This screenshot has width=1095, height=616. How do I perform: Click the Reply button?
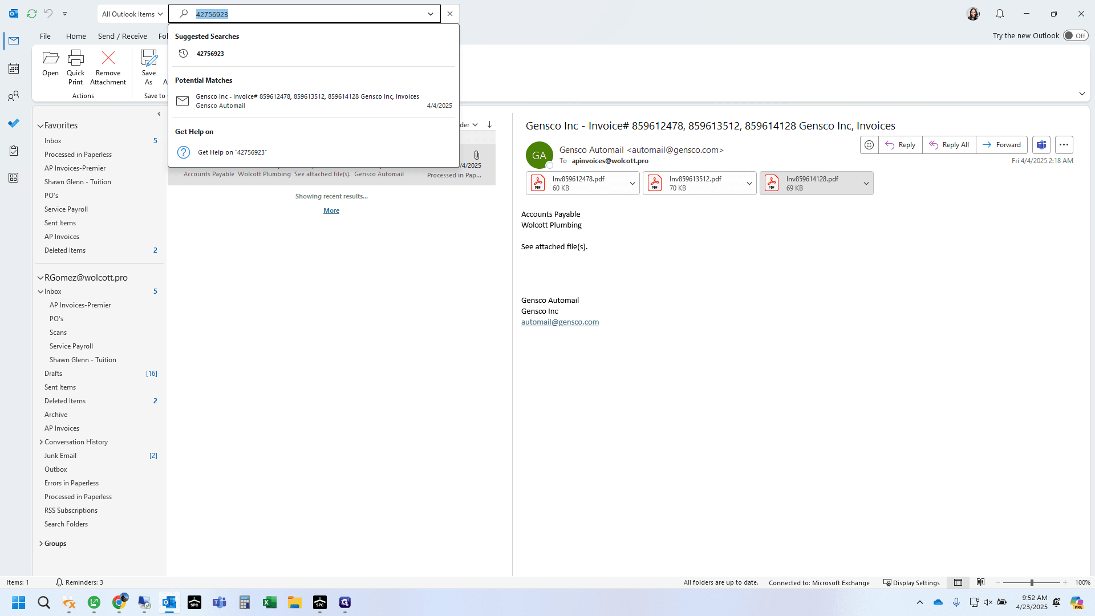900,145
